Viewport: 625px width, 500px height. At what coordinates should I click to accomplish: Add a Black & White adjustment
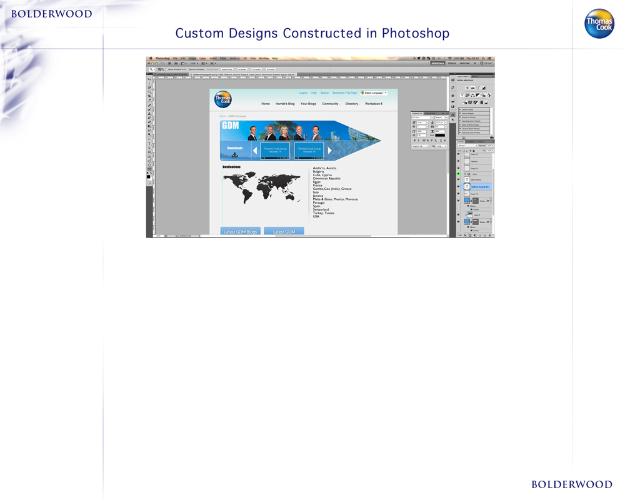click(478, 95)
